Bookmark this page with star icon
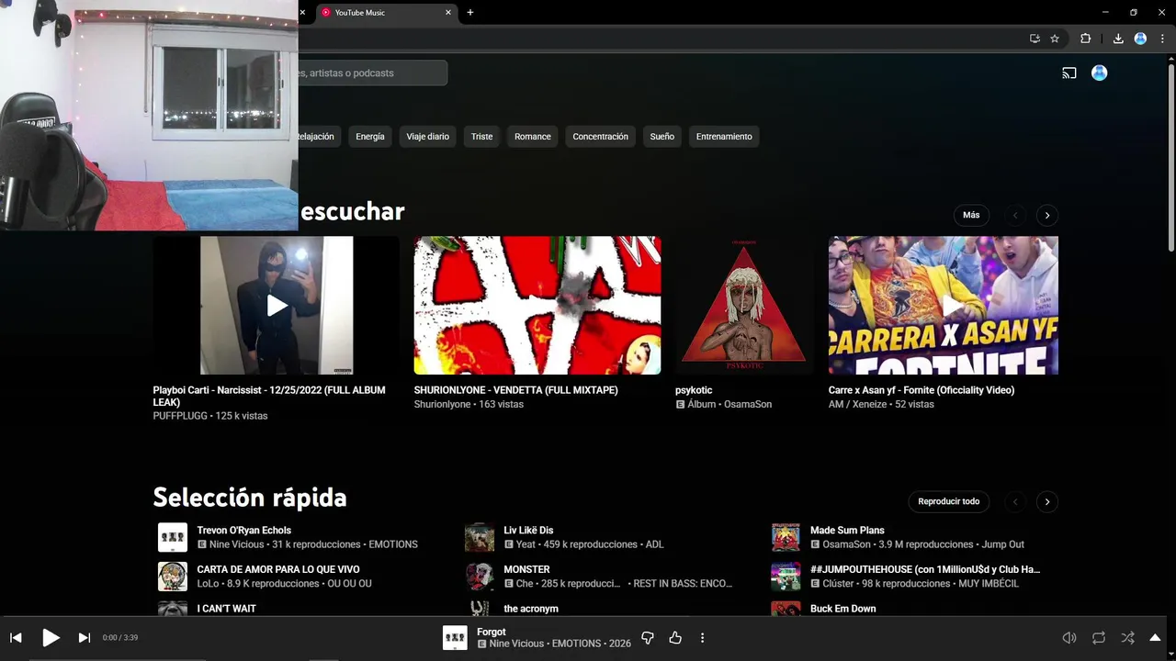Screen dimensions: 1176x661 [x=1055, y=39]
